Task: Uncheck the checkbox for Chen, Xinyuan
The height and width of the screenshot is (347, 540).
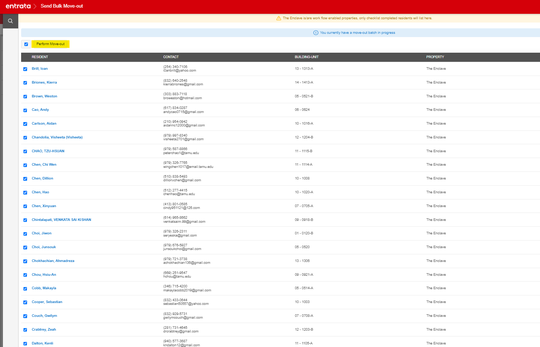Action: pyautogui.click(x=25, y=206)
